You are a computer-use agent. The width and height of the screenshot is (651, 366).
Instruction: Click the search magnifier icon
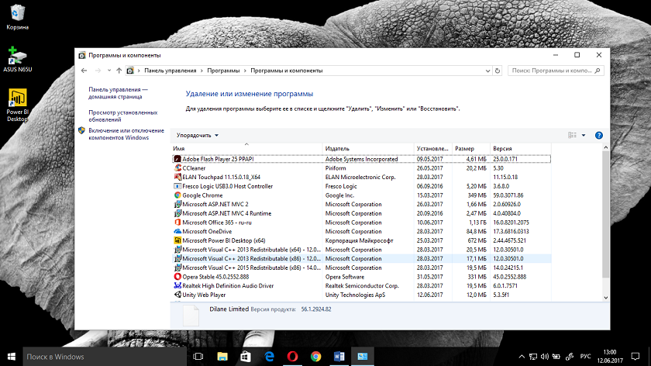point(597,71)
